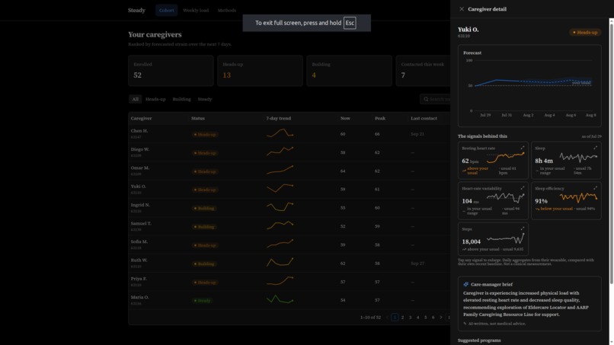Click Ruth W.'s last contact Sep 27

click(x=417, y=264)
